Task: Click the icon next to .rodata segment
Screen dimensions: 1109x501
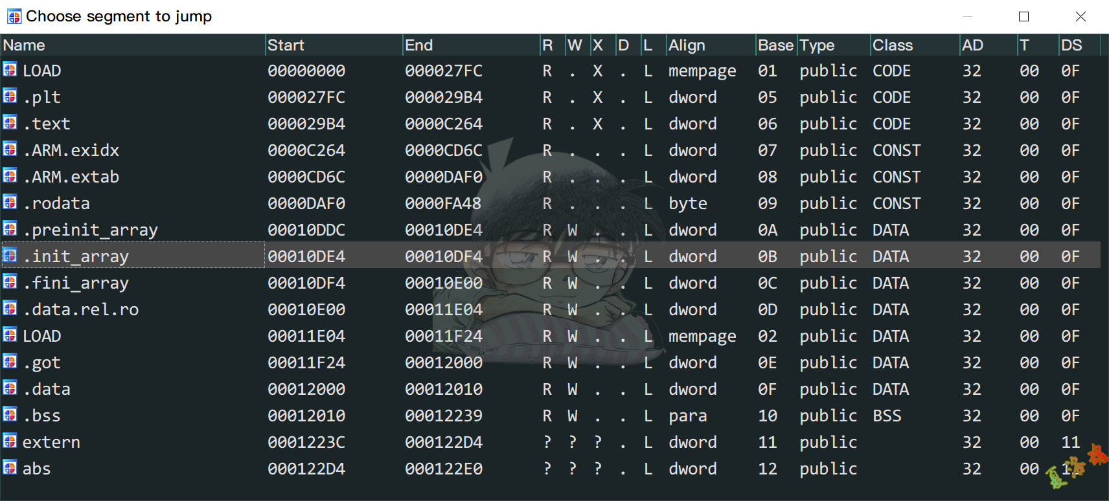Action: click(10, 203)
